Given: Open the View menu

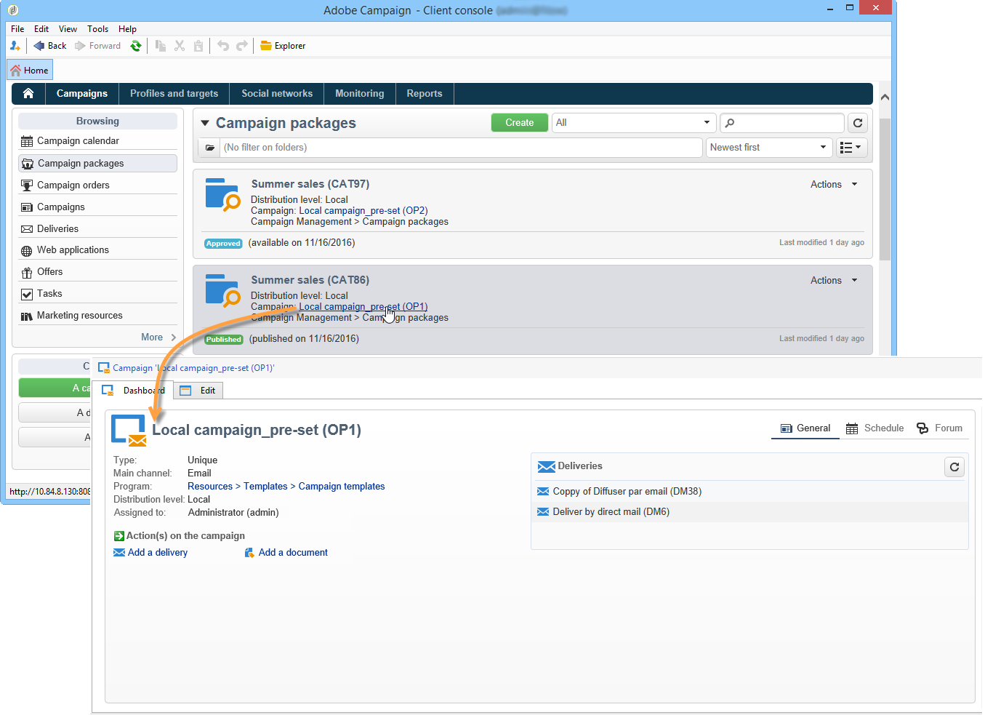Looking at the screenshot, I should [x=68, y=29].
